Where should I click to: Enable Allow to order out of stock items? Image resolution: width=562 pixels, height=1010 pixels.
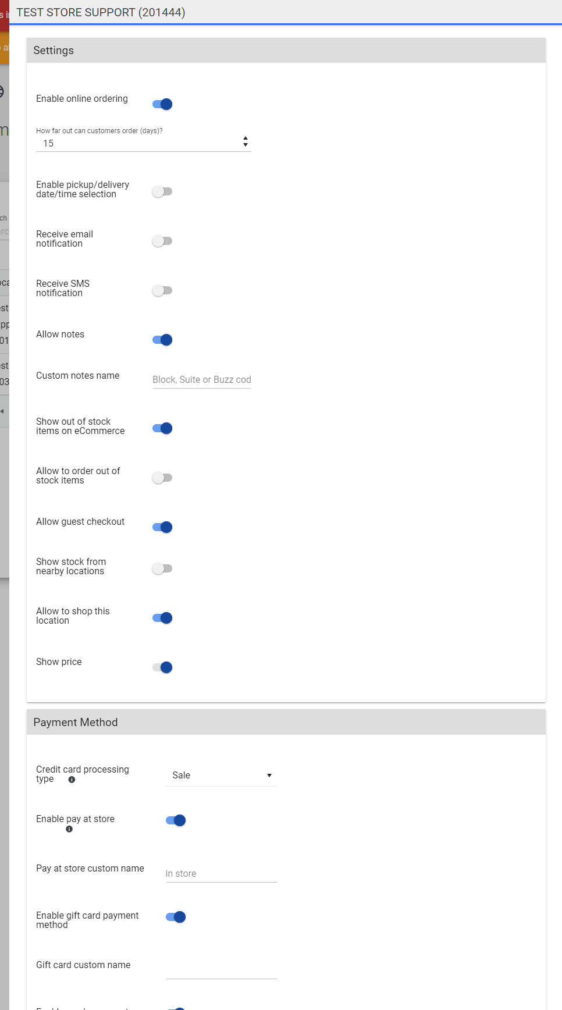tap(162, 478)
